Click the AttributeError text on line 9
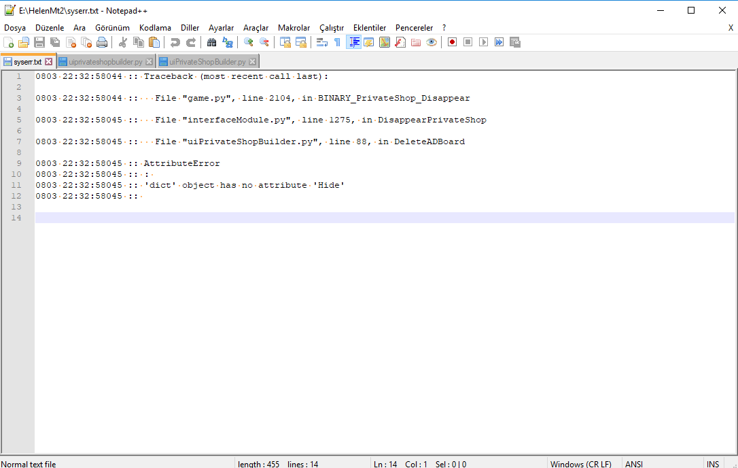 tap(181, 163)
